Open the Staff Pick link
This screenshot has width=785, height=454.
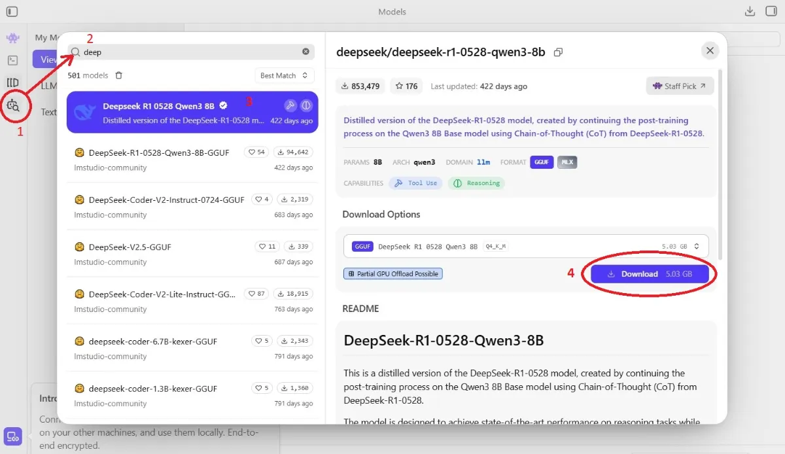click(680, 86)
